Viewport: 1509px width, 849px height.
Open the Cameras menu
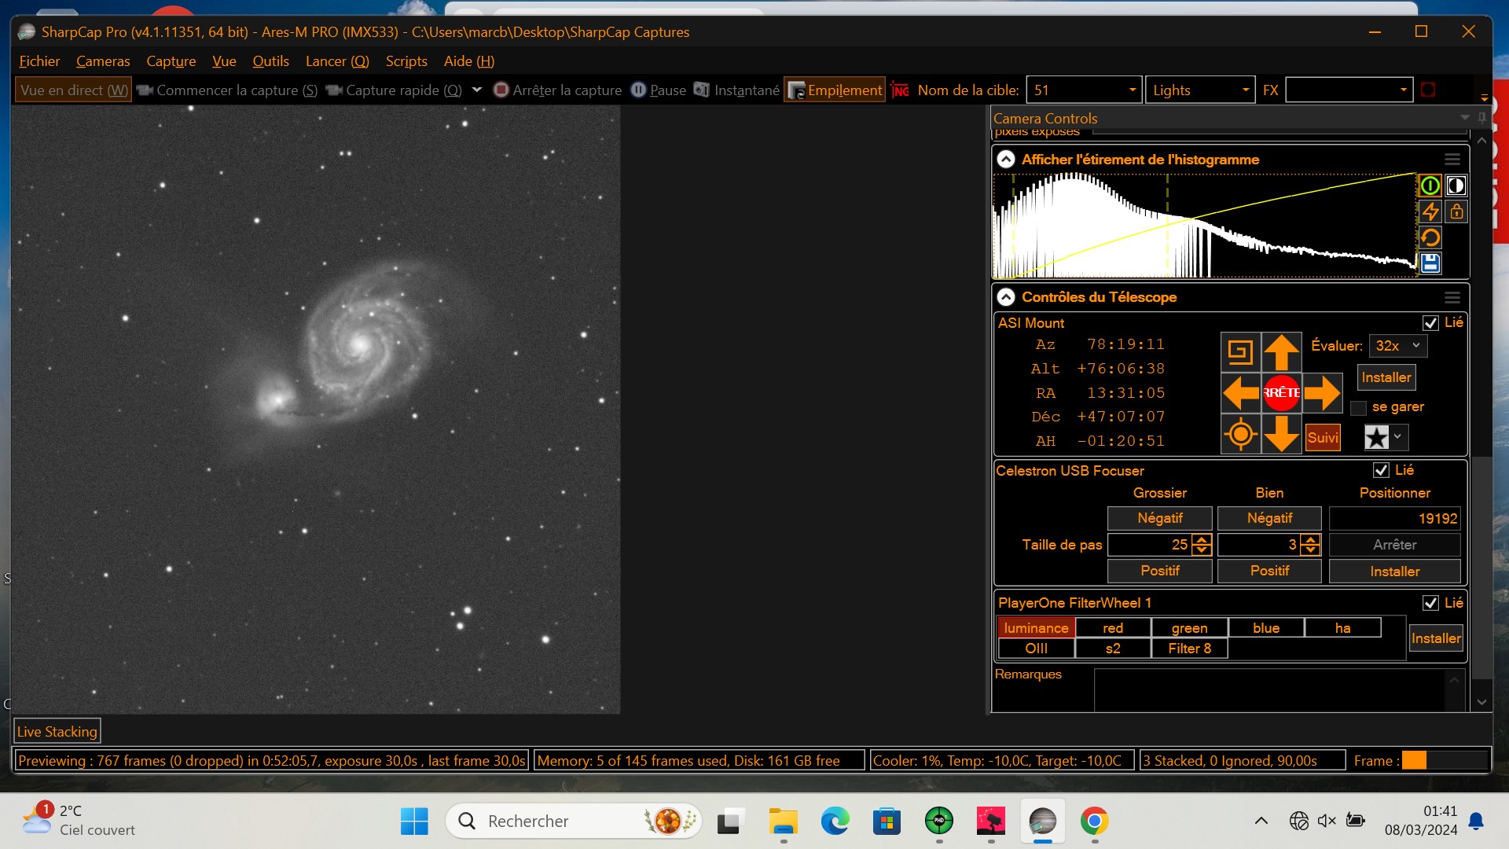click(102, 61)
